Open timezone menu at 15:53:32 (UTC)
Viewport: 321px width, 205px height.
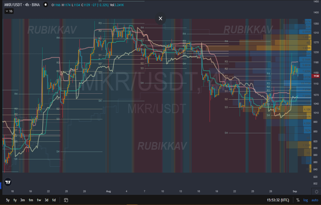coord(278,200)
